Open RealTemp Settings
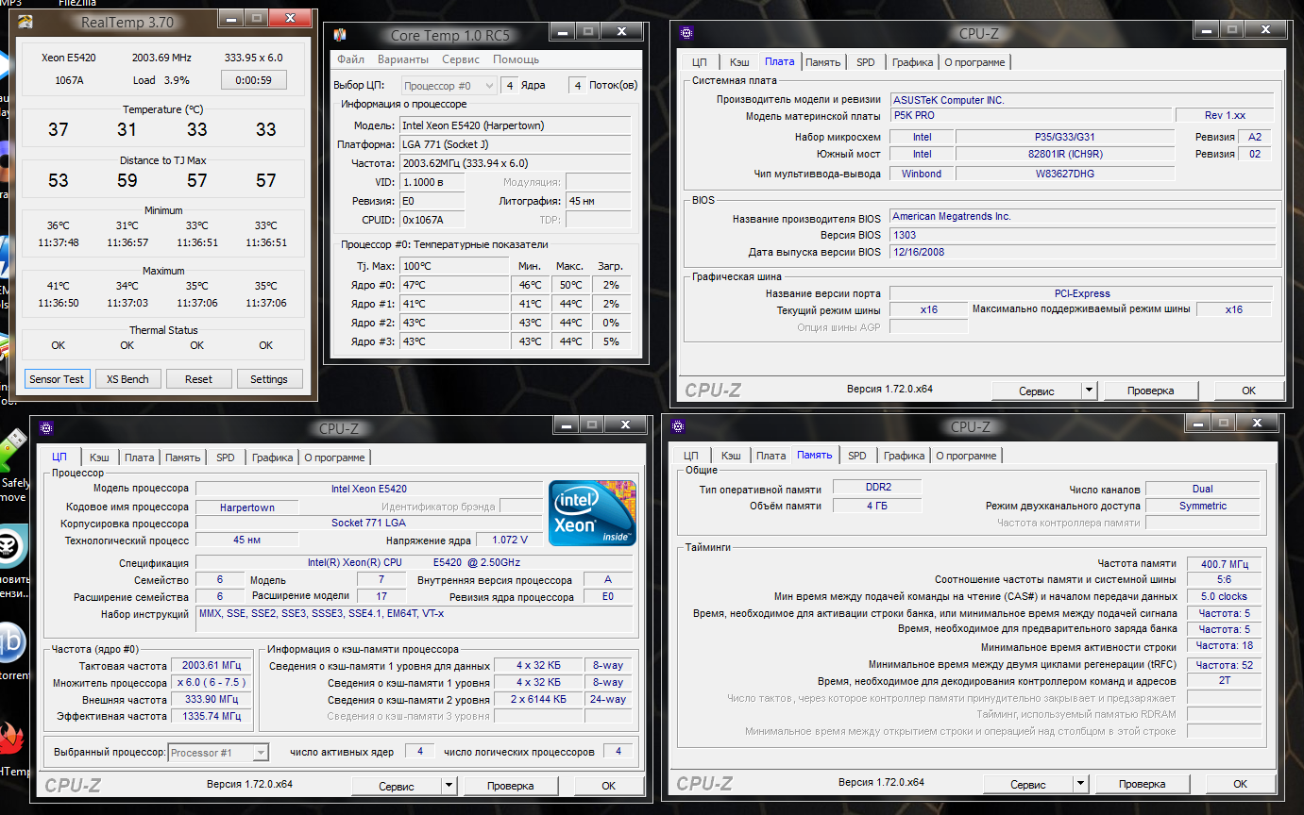This screenshot has width=1304, height=815. [x=269, y=379]
